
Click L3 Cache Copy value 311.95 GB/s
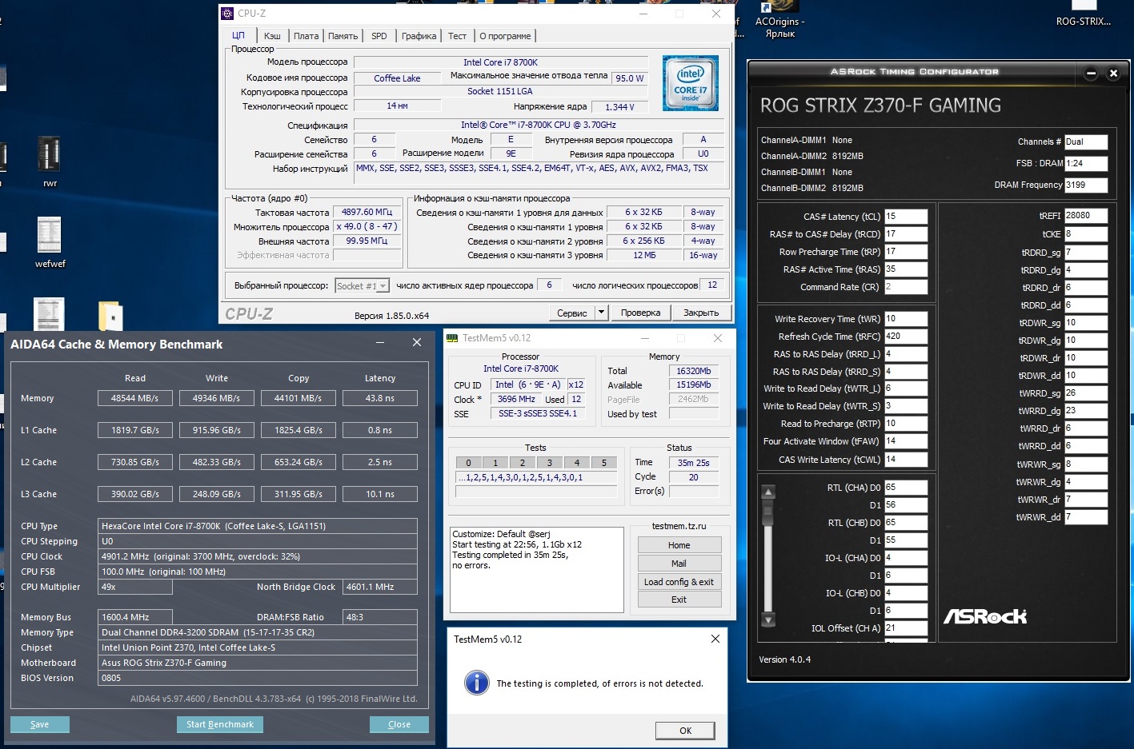[299, 494]
